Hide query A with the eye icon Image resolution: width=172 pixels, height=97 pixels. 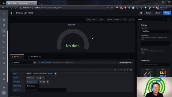128,70
